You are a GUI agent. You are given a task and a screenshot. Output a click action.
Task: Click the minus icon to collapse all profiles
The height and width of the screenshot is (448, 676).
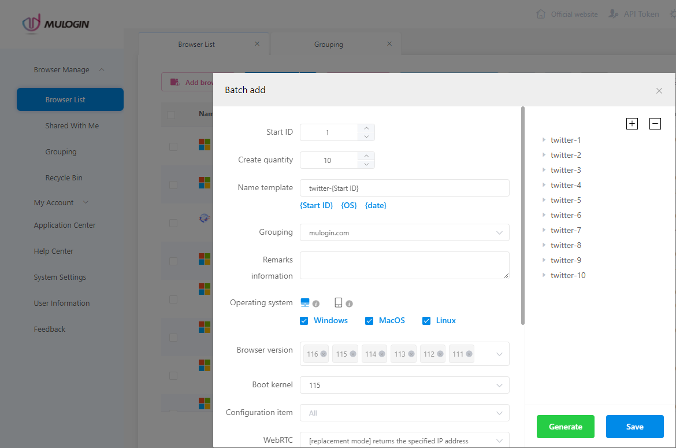(655, 123)
